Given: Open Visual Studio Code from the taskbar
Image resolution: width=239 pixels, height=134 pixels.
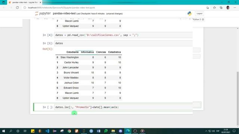Looking at the screenshot, I should [x=47, y=131].
